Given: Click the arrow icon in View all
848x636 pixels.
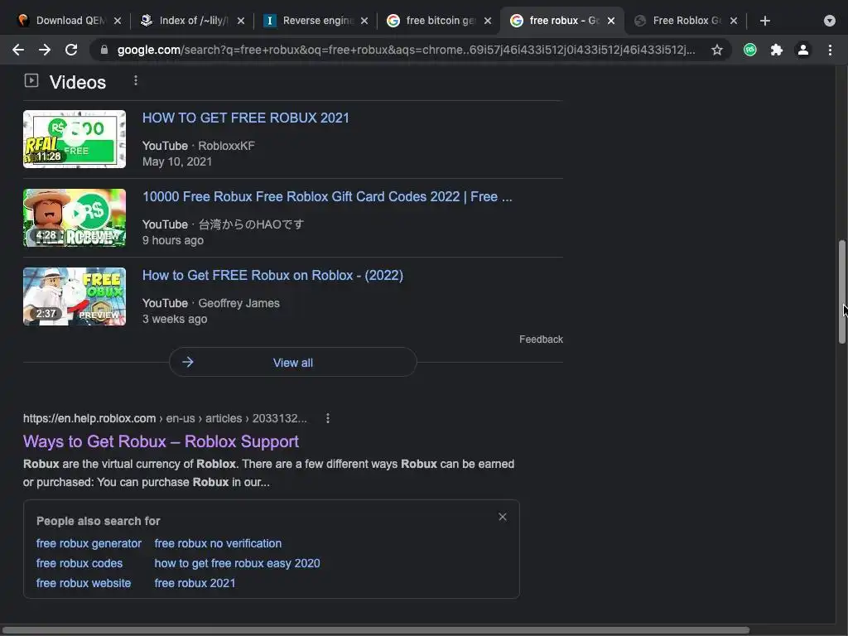Looking at the screenshot, I should tap(188, 363).
